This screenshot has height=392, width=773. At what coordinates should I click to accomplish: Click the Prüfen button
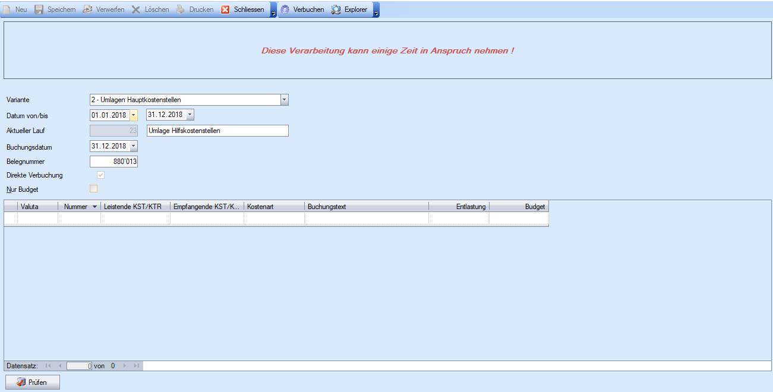click(x=33, y=382)
